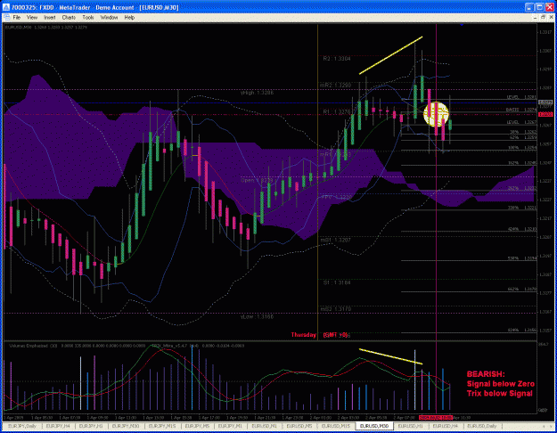Viewport: 557px width, 433px height.
Task: Minimize the inner chart window
Action: pyautogui.click(x=536, y=18)
